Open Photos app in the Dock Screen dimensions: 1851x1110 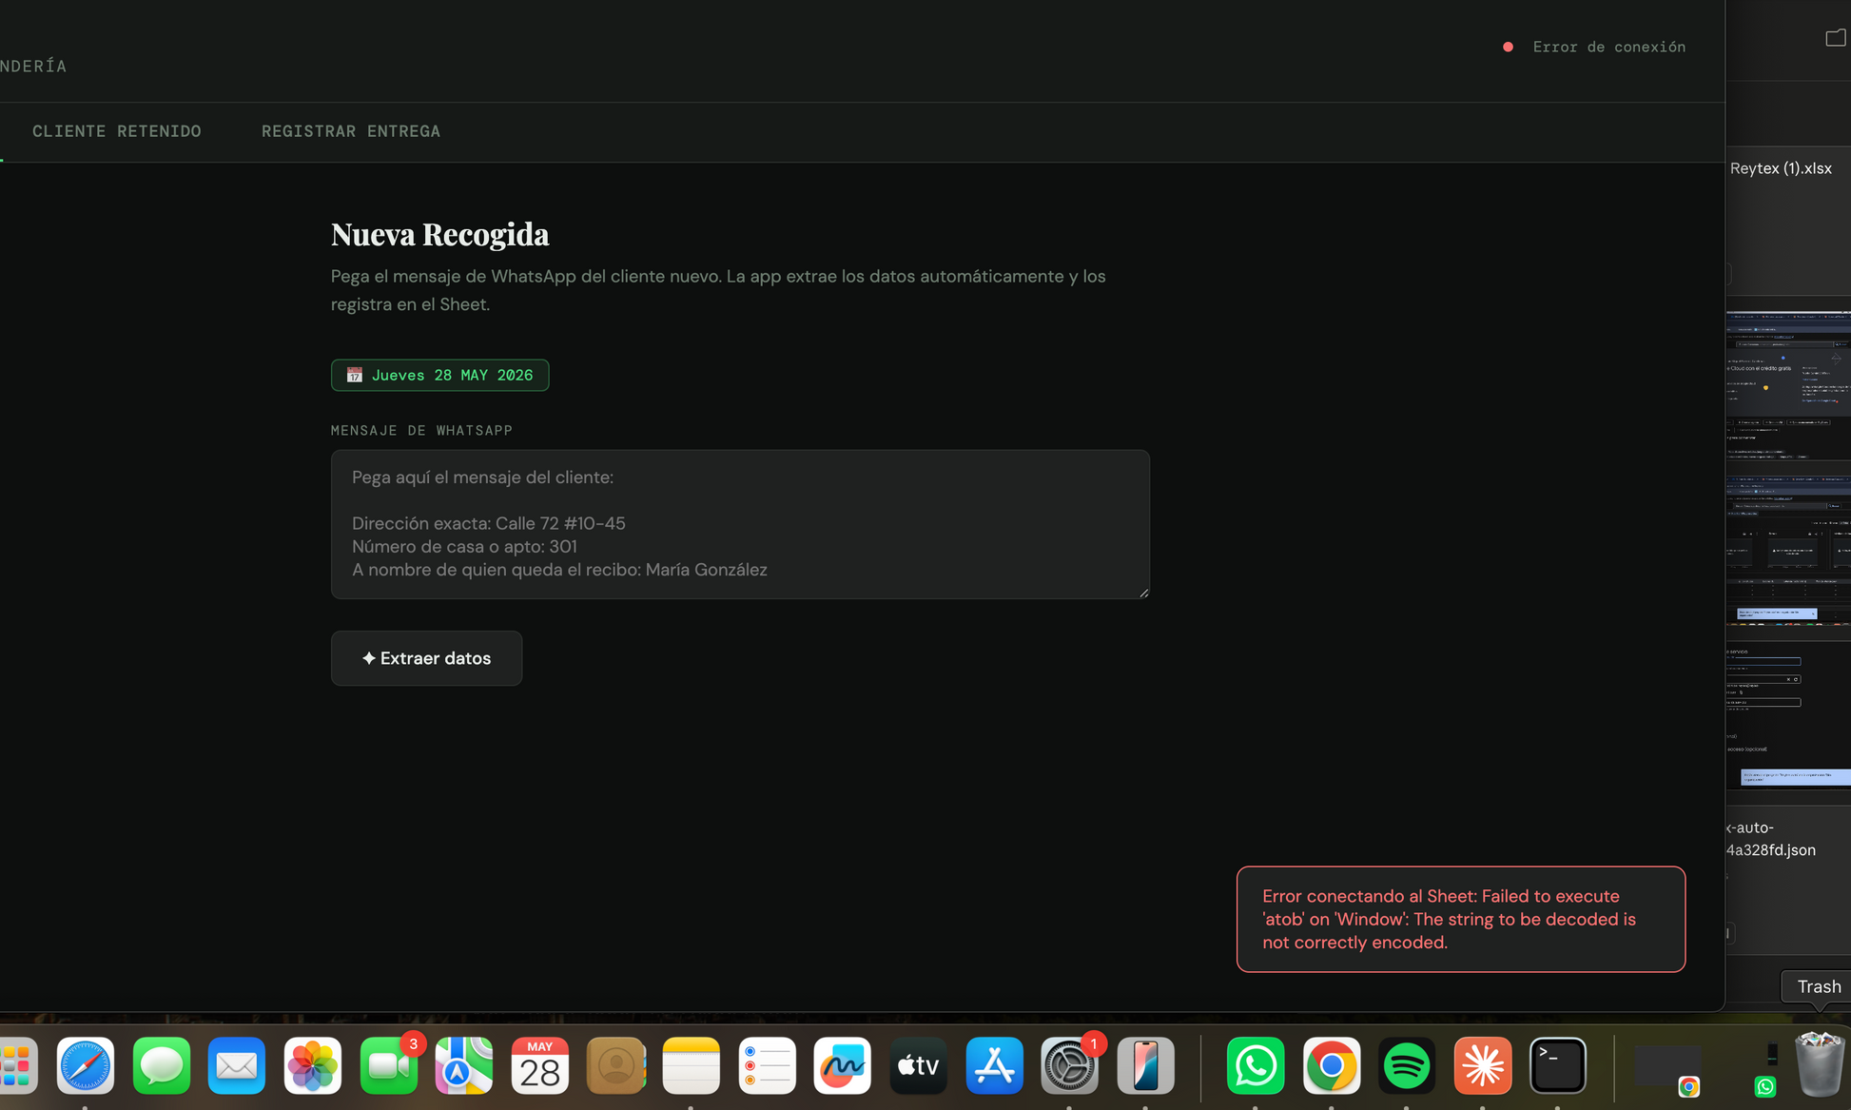[x=312, y=1065]
